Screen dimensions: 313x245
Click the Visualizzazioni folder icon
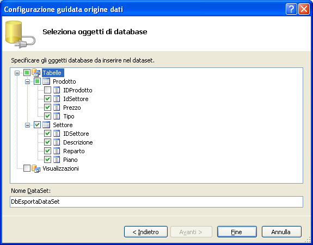[36, 168]
